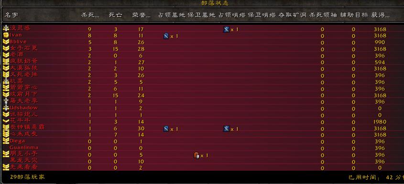Viewport: 404px width, 184px height.
Task: Click the rank icon in the top player row
Action: tap(6, 28)
